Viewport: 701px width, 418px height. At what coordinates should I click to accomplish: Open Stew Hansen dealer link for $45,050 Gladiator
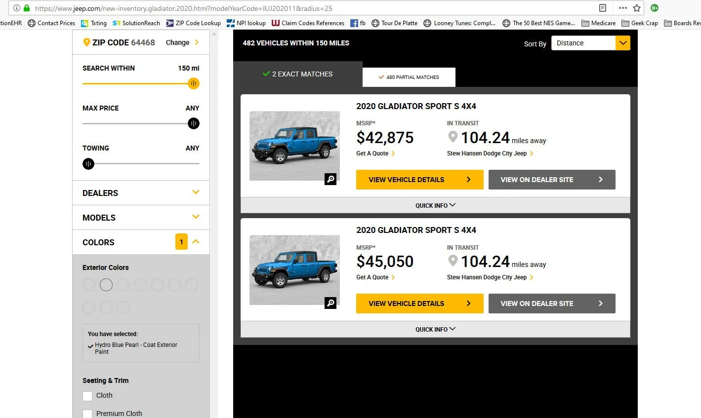tap(490, 277)
